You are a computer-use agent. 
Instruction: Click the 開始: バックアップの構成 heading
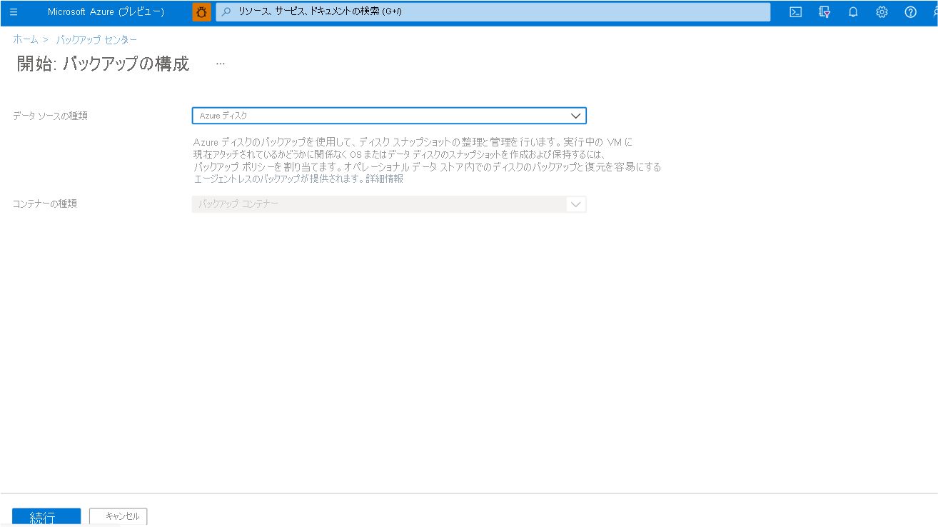(x=103, y=64)
